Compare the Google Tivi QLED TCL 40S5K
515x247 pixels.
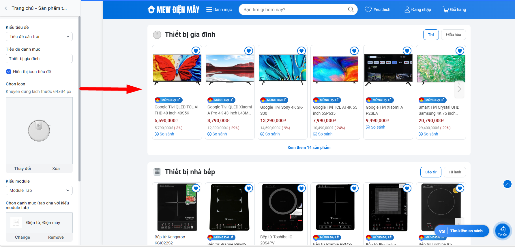(x=164, y=134)
